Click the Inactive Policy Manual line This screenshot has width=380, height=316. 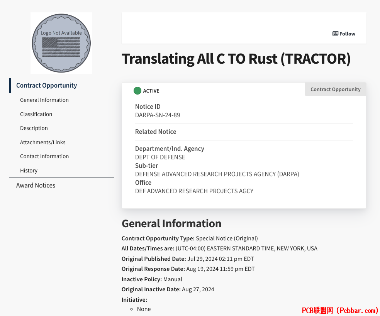(152, 279)
